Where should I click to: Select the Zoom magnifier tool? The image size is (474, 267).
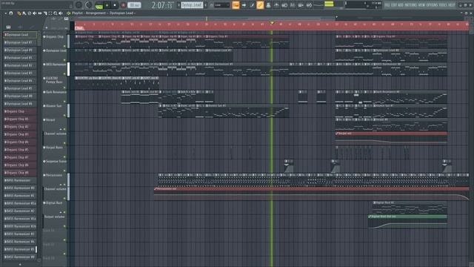point(56,13)
